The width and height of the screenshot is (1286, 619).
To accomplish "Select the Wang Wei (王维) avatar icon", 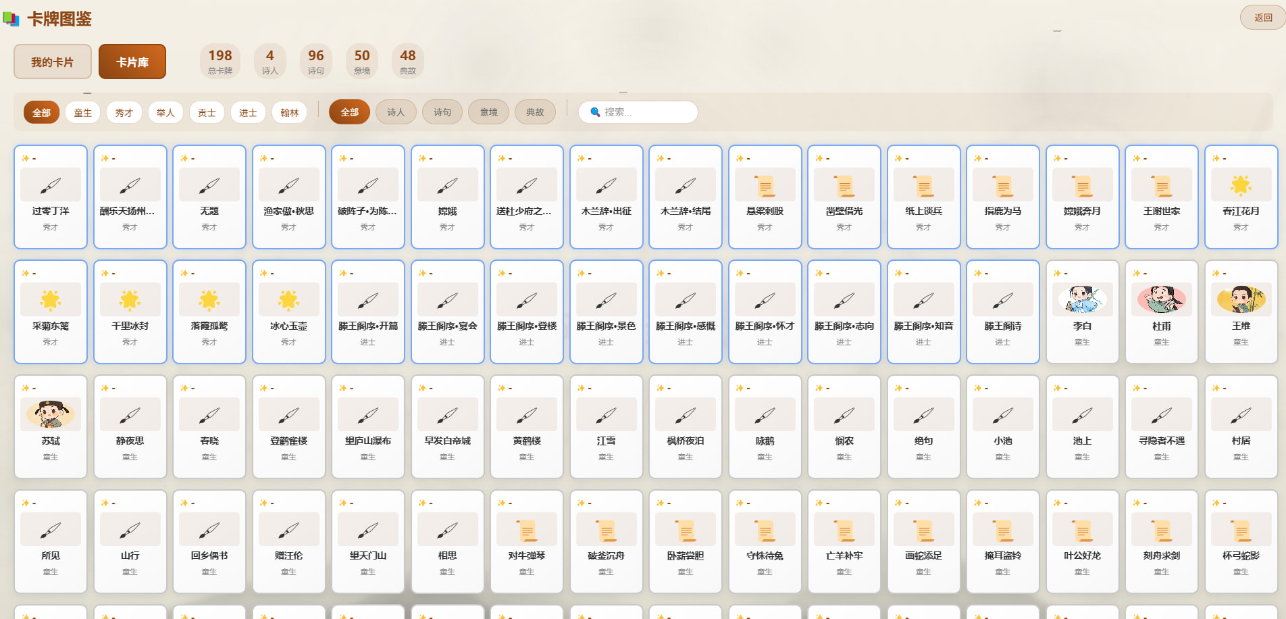I will tap(1241, 299).
